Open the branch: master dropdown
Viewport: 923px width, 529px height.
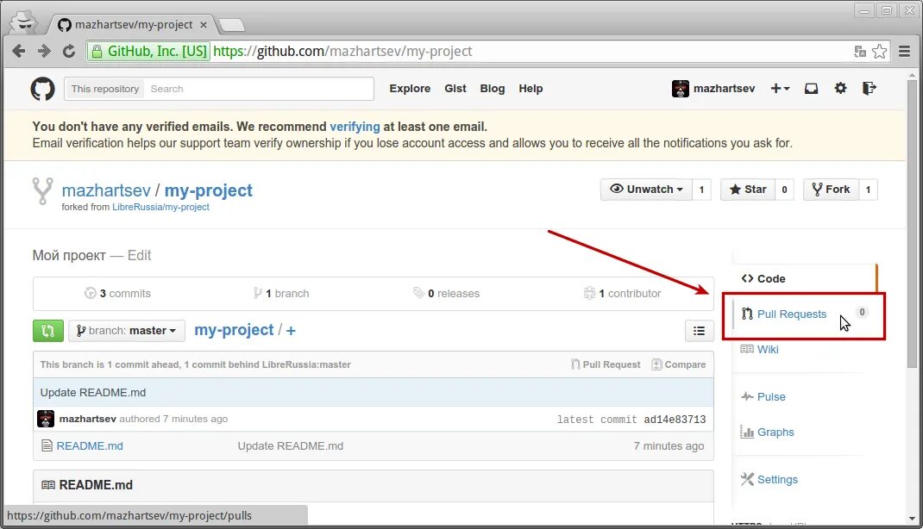(127, 330)
